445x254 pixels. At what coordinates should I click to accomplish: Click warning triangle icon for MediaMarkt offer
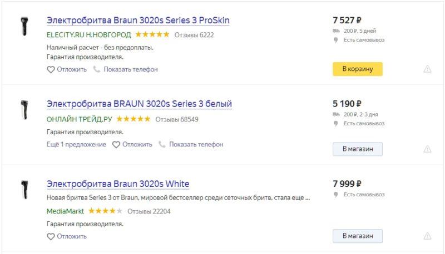point(427,236)
